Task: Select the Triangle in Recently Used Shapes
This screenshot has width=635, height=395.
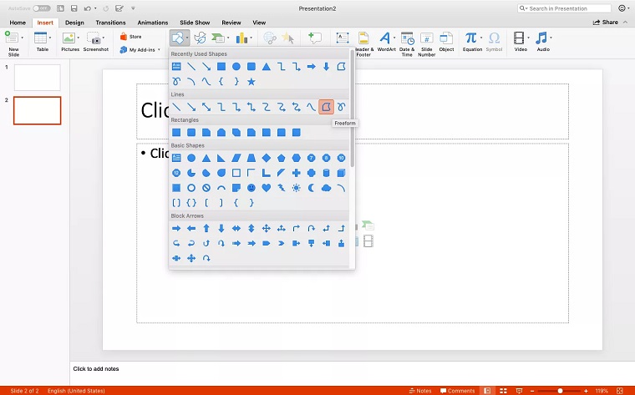Action: tap(266, 66)
